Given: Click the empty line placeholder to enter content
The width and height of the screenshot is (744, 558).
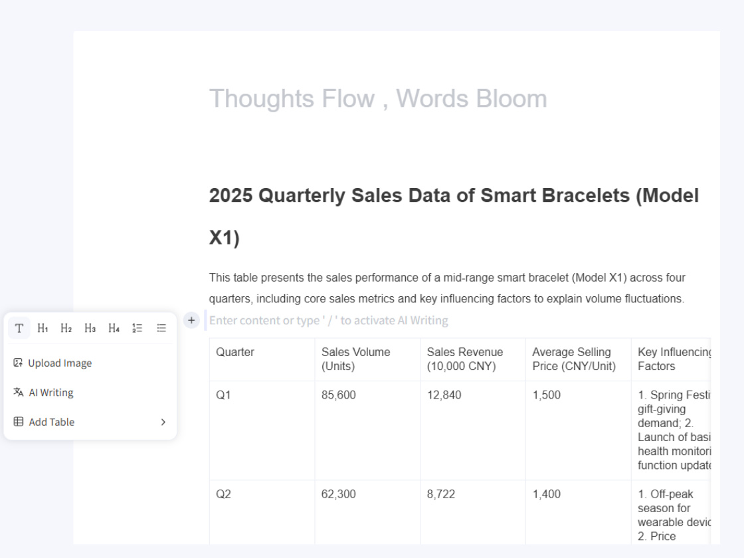Looking at the screenshot, I should point(329,320).
